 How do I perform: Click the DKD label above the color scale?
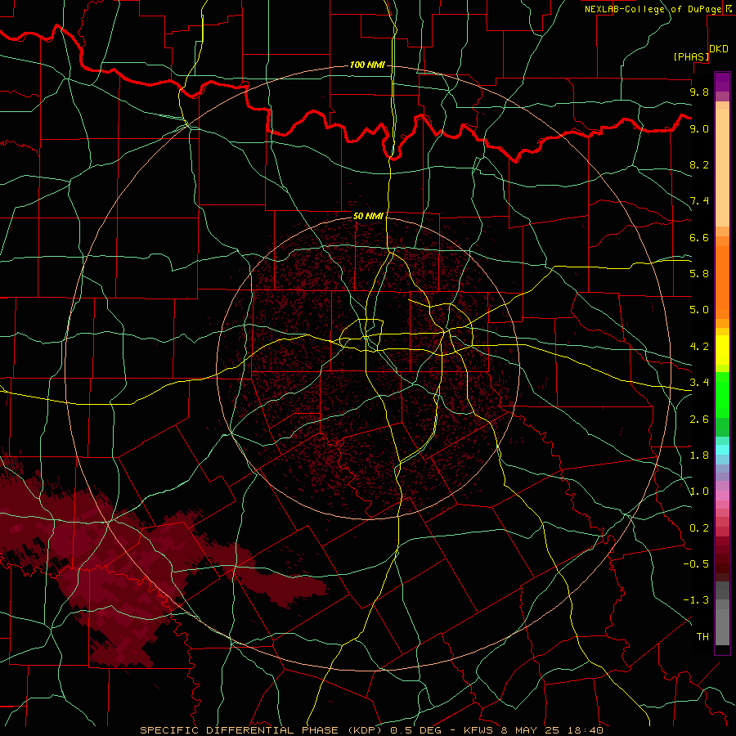pyautogui.click(x=719, y=48)
